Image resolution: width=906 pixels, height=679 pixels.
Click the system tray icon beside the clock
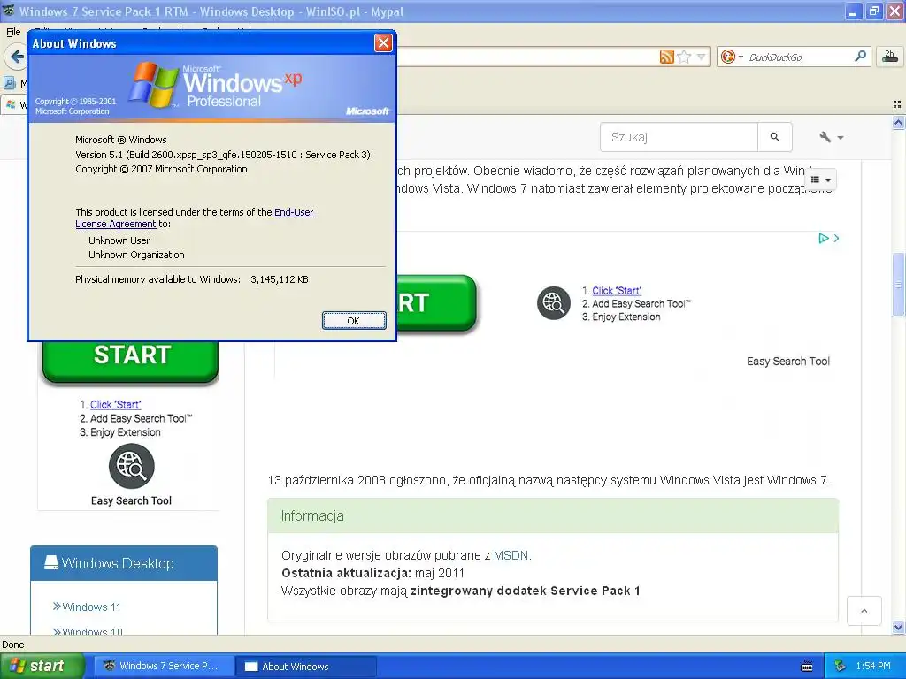[841, 666]
